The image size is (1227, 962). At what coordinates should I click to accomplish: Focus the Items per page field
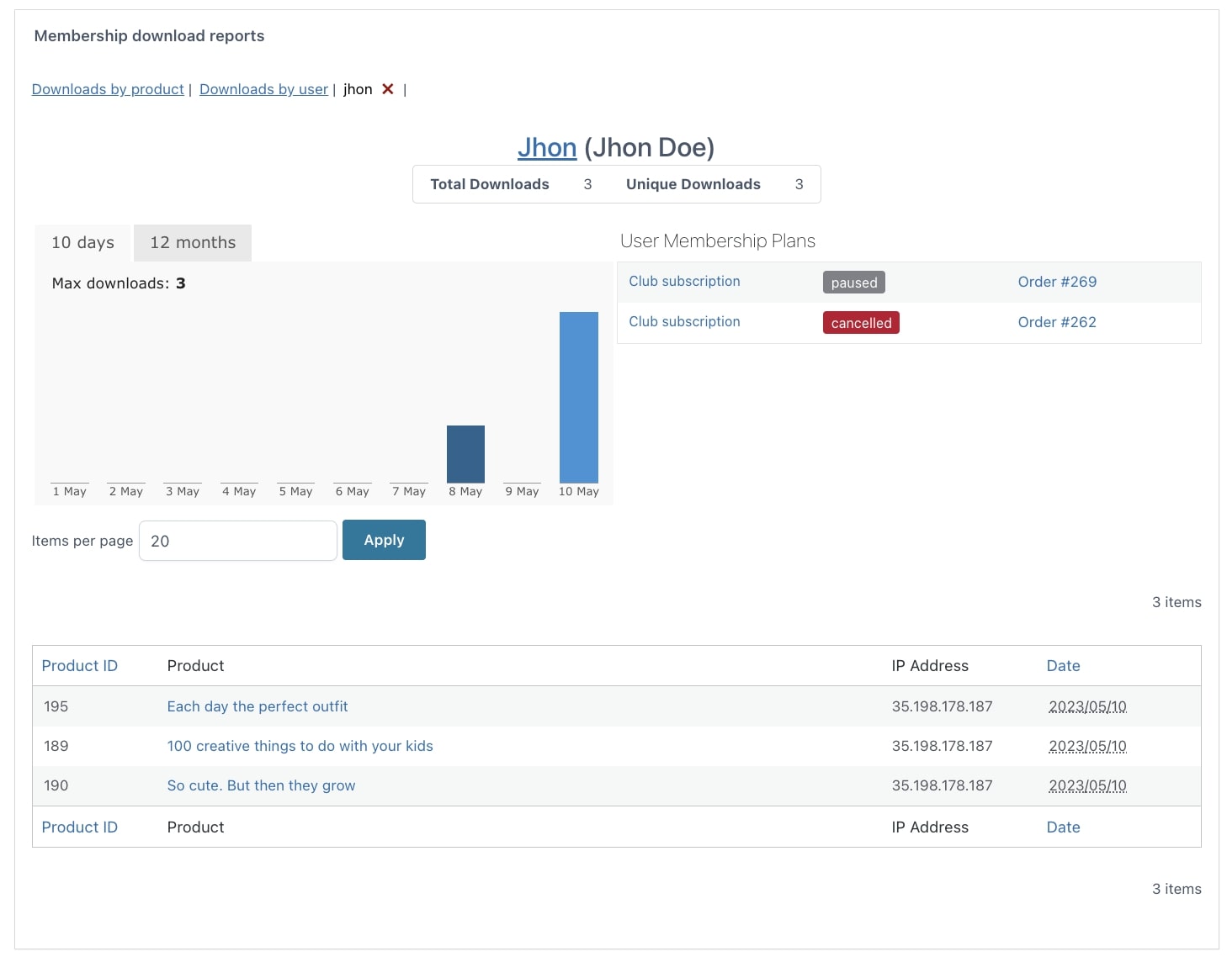click(238, 541)
